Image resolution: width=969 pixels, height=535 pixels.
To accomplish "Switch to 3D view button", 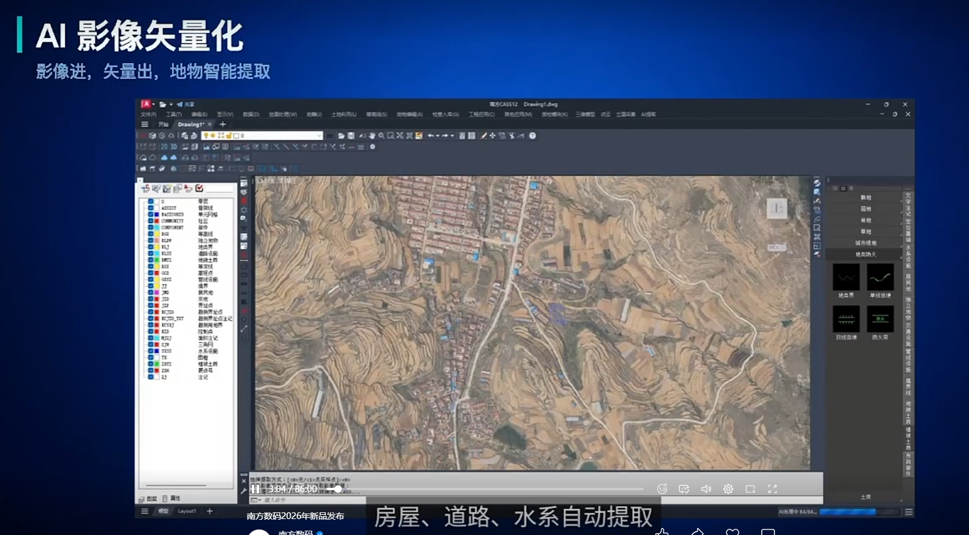I will (x=173, y=147).
